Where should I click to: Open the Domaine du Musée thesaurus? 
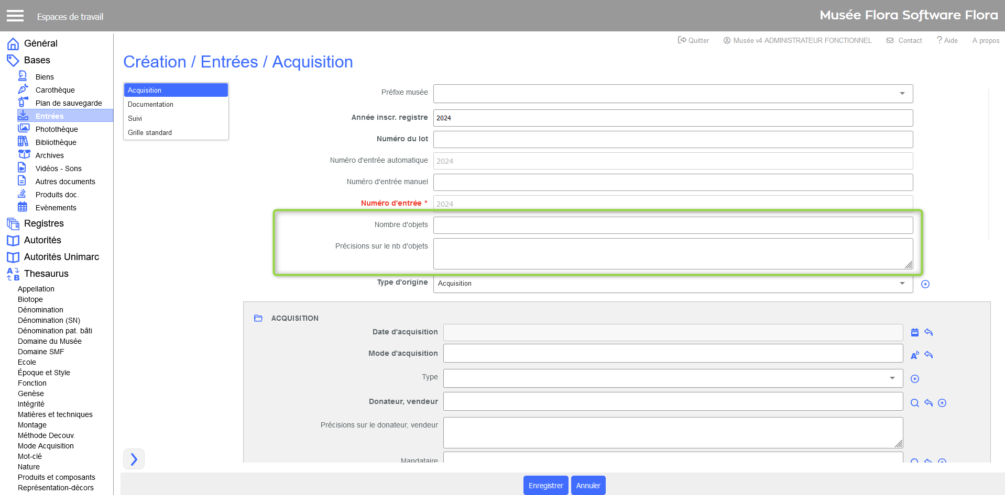[x=50, y=341]
